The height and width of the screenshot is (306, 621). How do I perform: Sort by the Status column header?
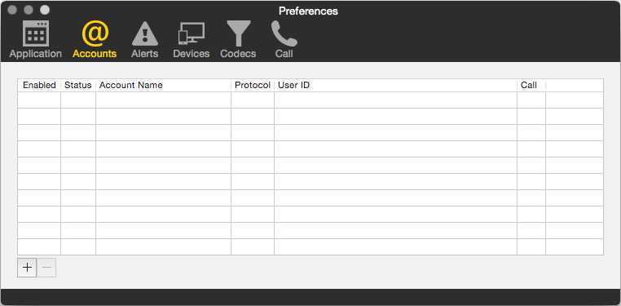(x=78, y=85)
